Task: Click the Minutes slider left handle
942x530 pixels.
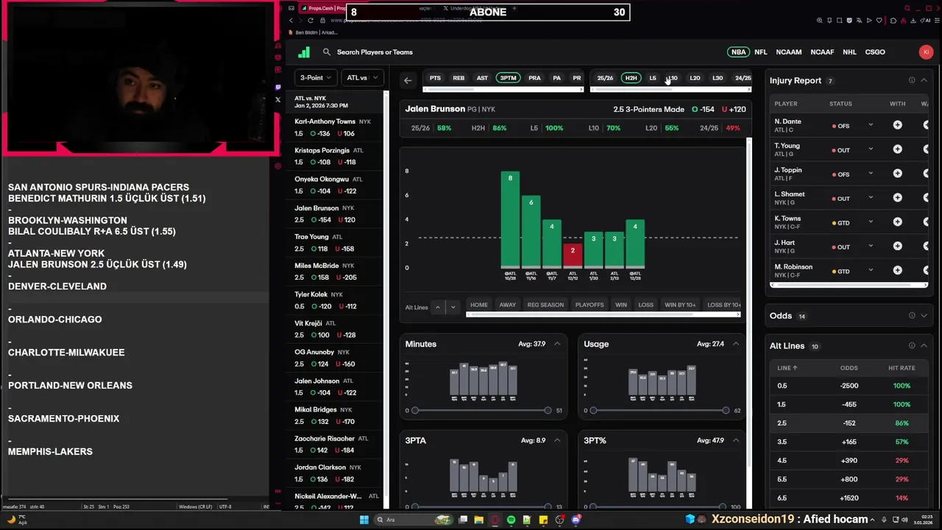Action: pos(415,410)
